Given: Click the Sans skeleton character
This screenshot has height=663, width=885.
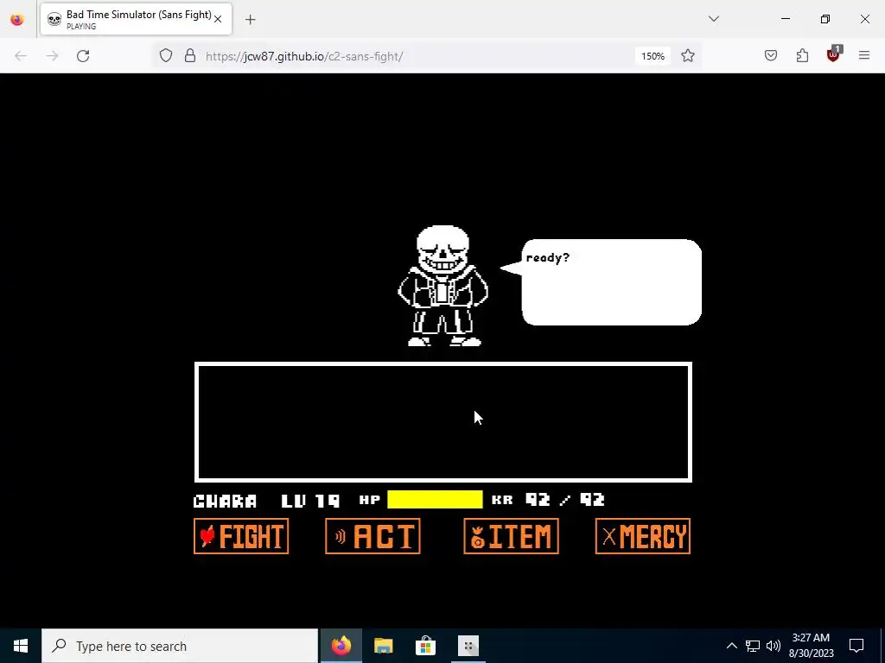Looking at the screenshot, I should pyautogui.click(x=443, y=286).
